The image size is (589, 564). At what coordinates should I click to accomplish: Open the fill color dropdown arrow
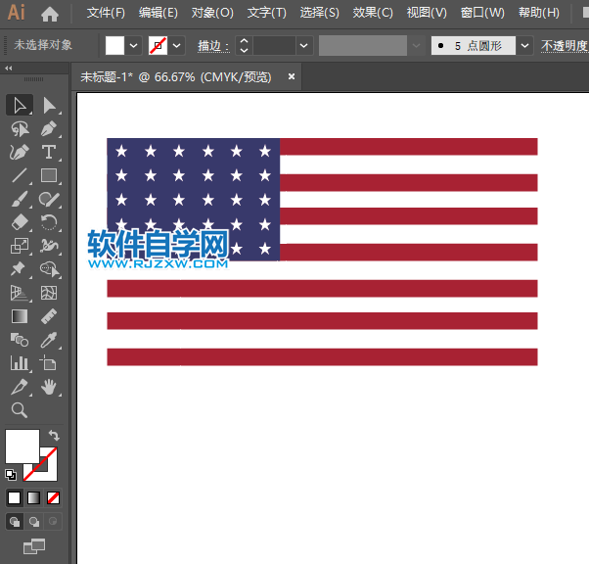coord(134,46)
